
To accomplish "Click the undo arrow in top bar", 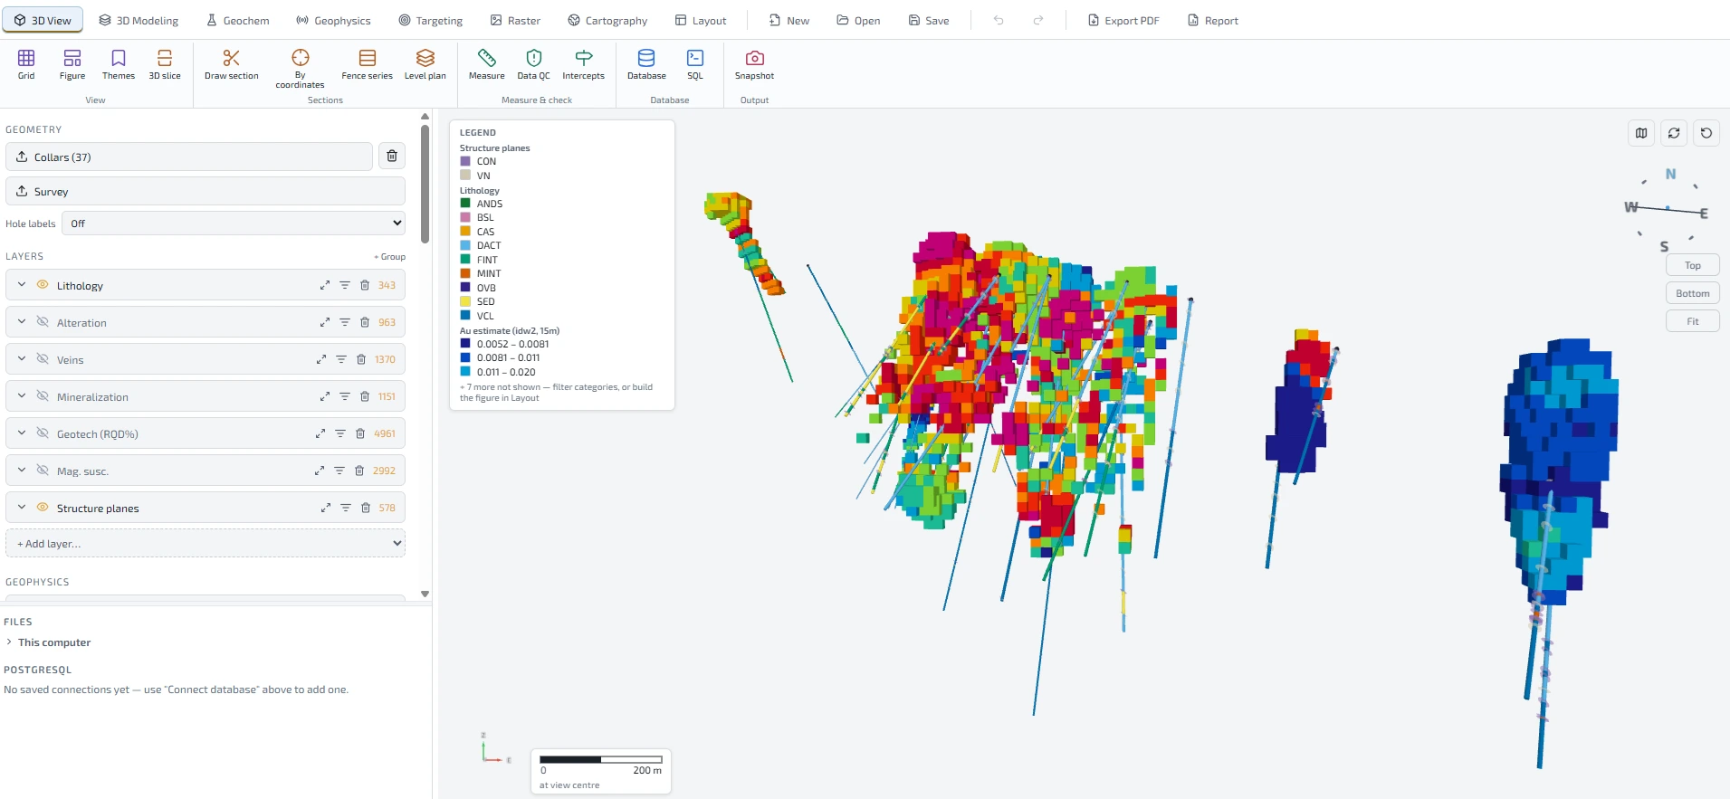I will click(999, 20).
